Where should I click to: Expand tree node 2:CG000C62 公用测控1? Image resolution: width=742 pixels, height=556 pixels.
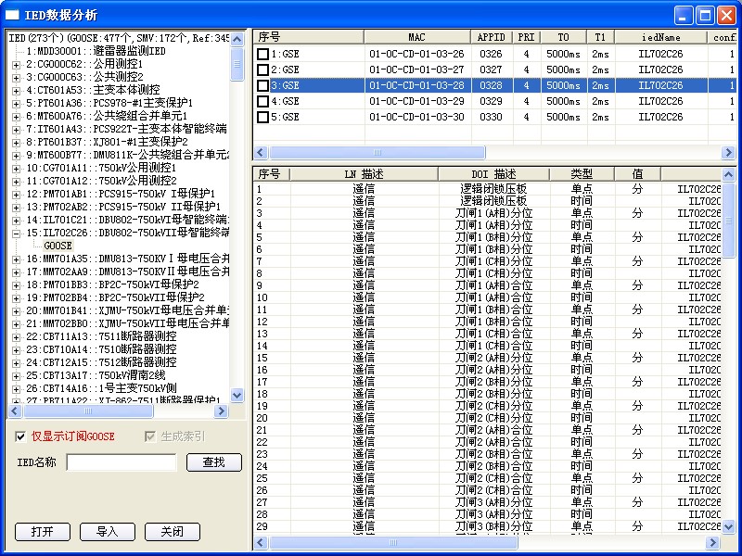pos(16,64)
